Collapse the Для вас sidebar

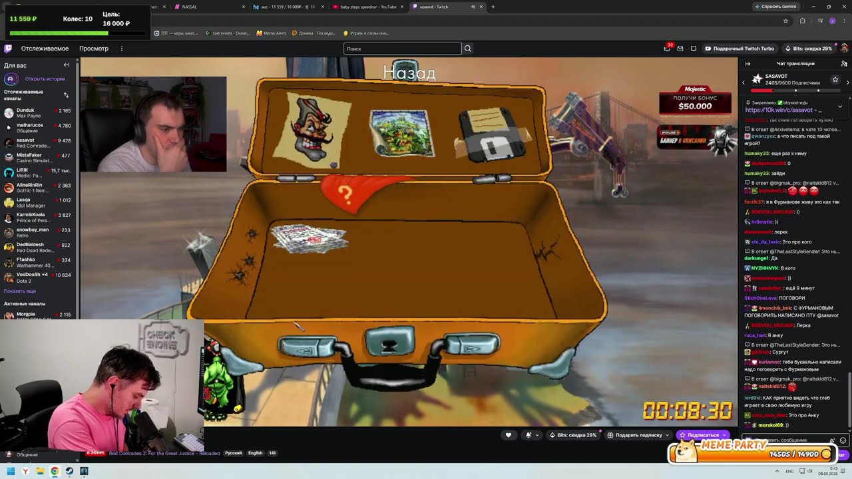click(x=67, y=65)
